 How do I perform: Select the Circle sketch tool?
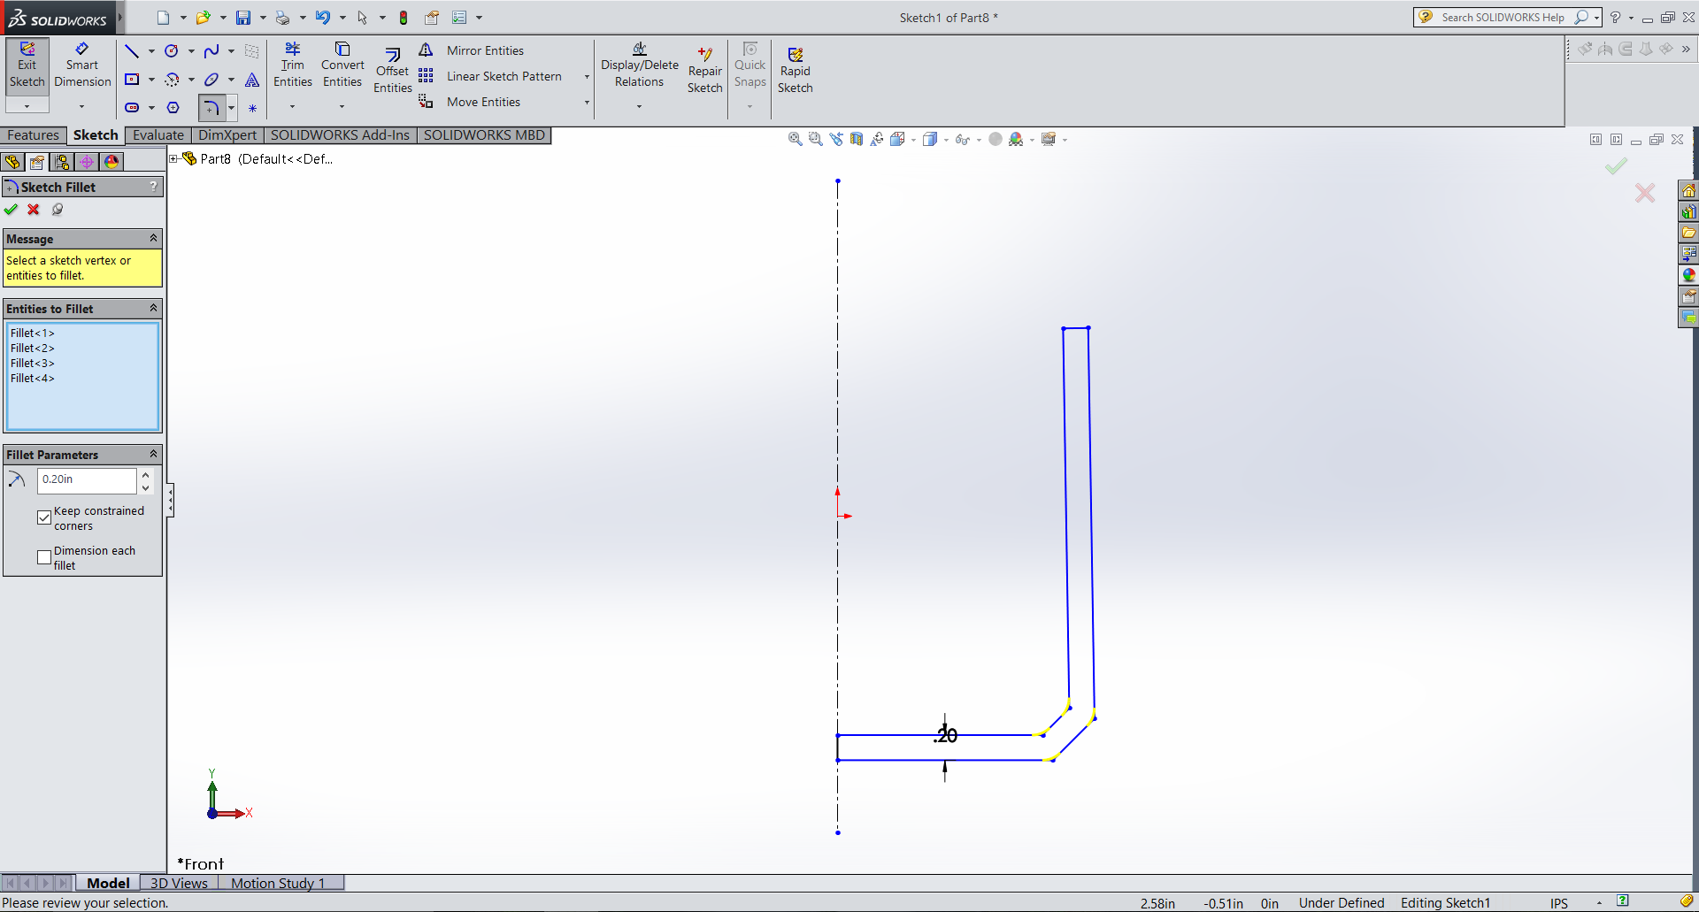172,50
